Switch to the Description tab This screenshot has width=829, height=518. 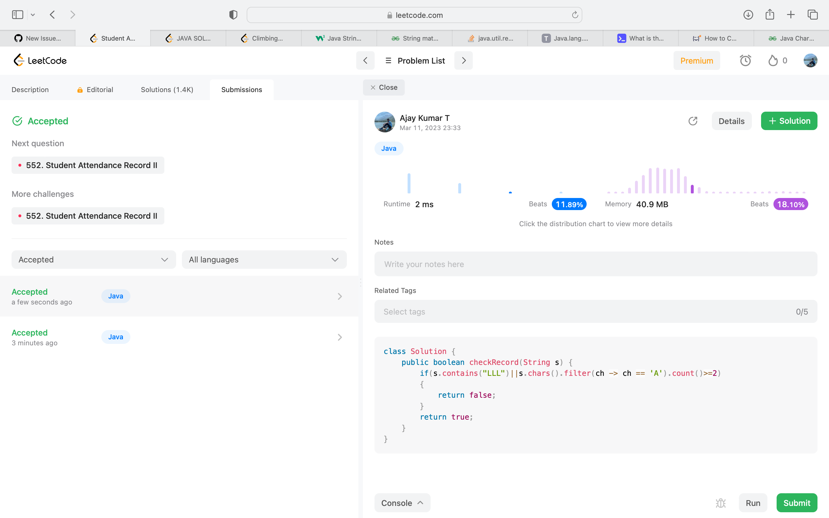coord(30,90)
